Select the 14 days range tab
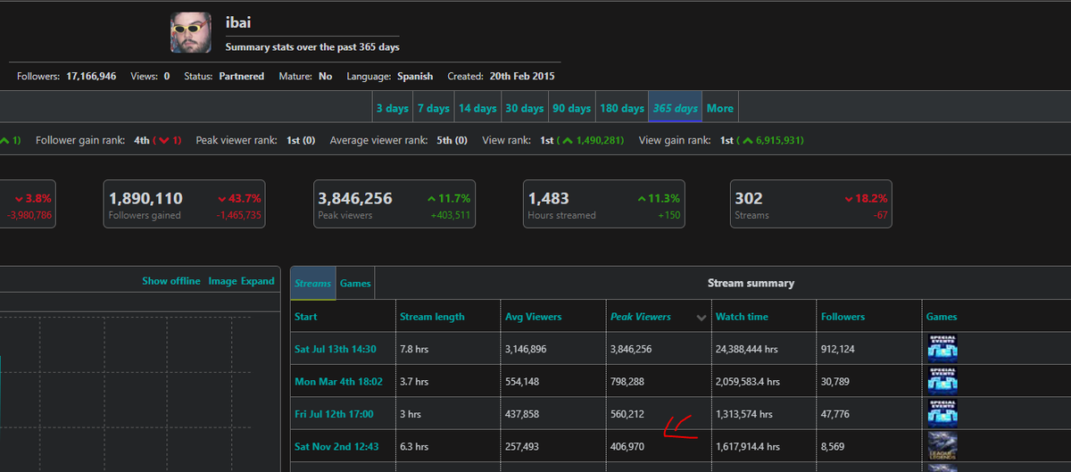Screen dimensions: 1071x472 point(477,108)
